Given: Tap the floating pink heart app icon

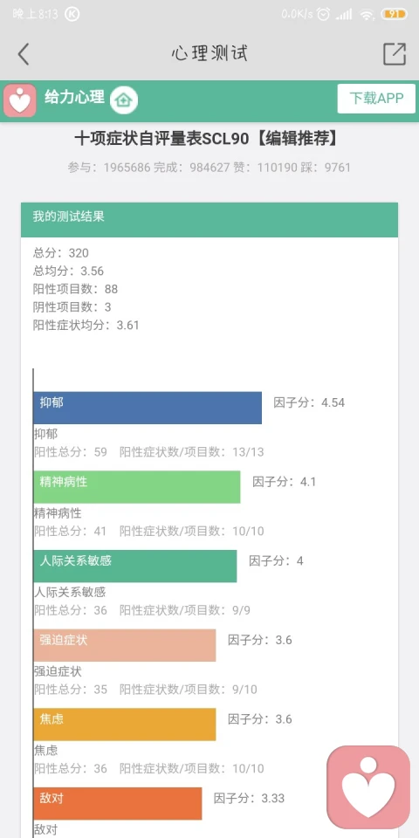Looking at the screenshot, I should (368, 786).
